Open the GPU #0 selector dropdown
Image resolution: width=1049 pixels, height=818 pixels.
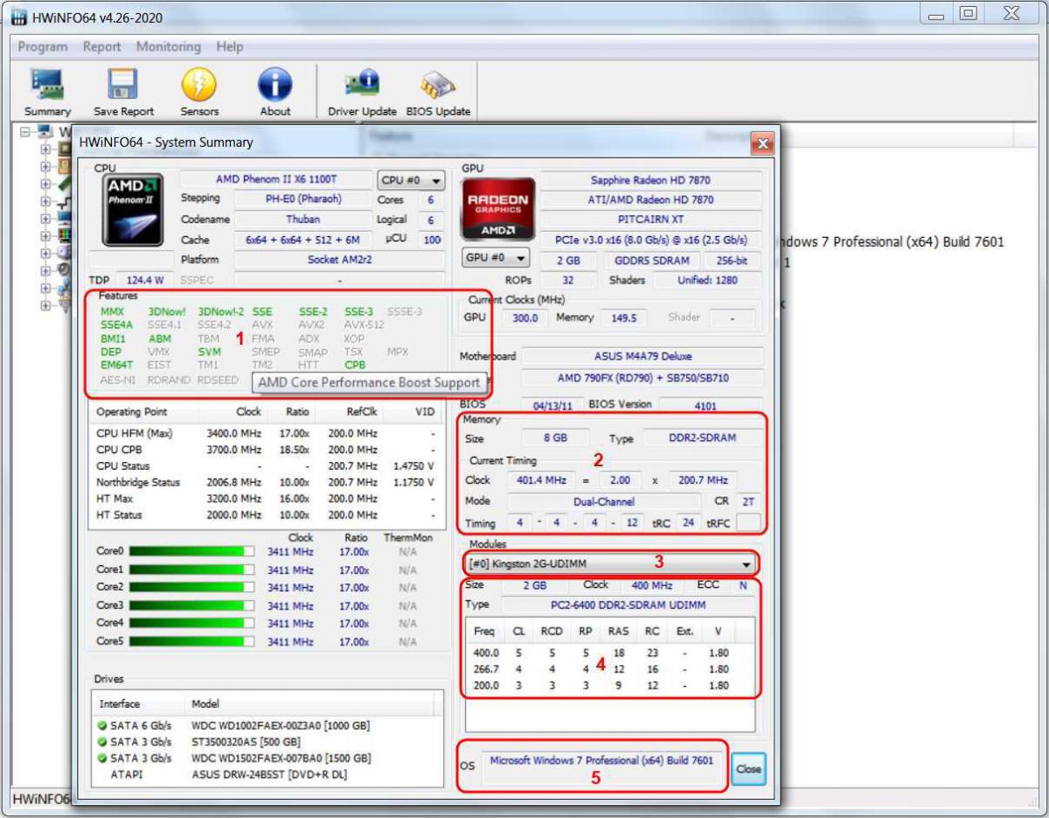point(496,258)
